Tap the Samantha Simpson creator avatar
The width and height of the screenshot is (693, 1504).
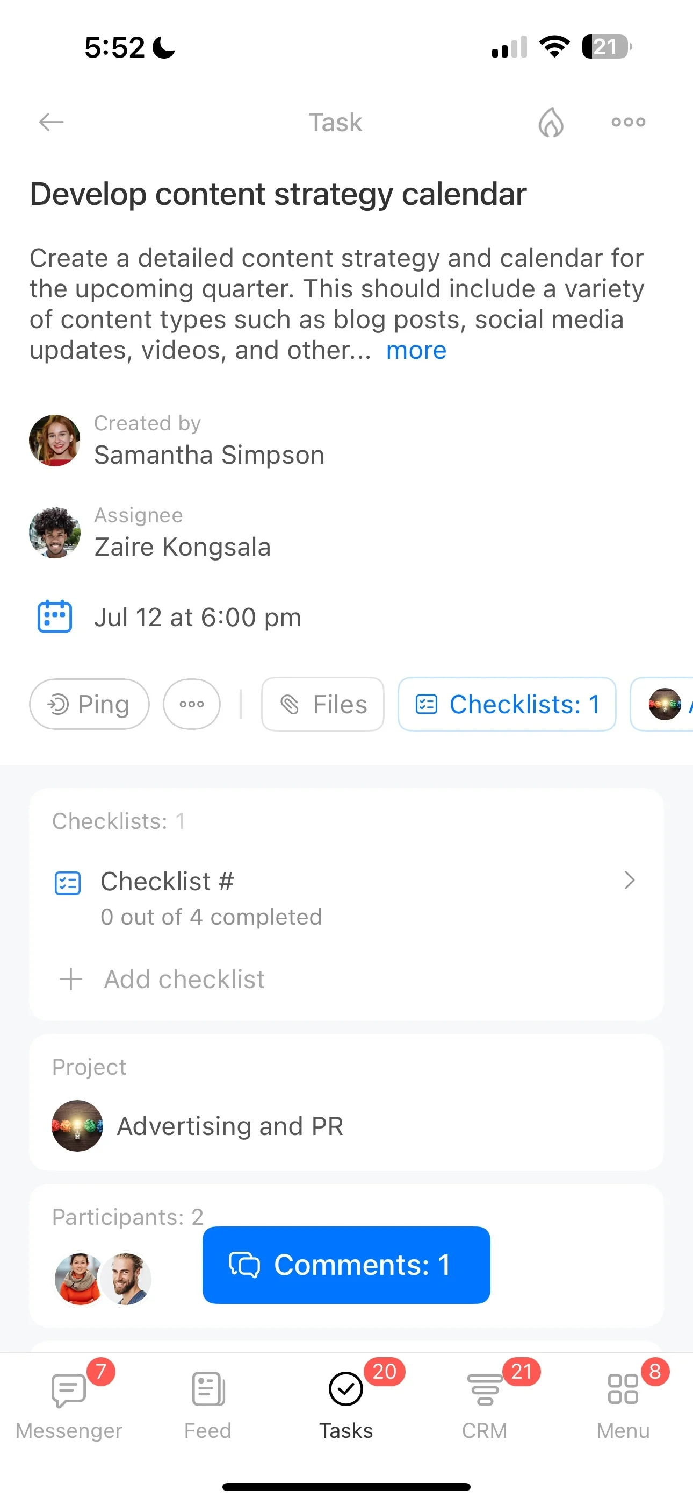(x=55, y=440)
